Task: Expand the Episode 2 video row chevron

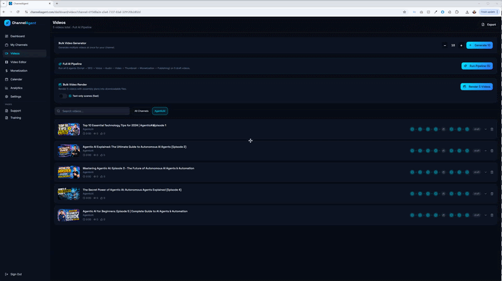Action: 485,151
